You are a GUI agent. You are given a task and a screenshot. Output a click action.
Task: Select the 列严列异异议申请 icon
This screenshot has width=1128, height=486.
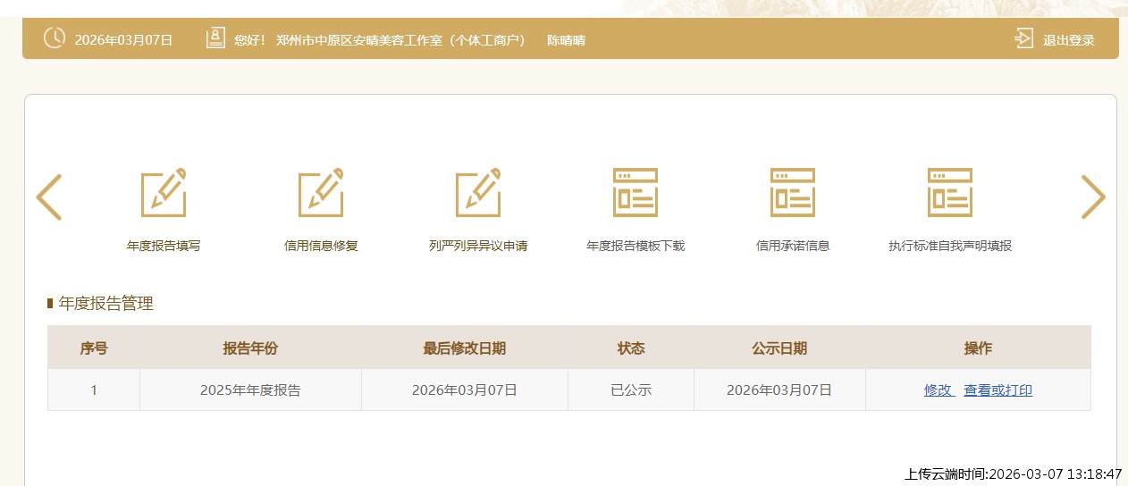pos(478,192)
